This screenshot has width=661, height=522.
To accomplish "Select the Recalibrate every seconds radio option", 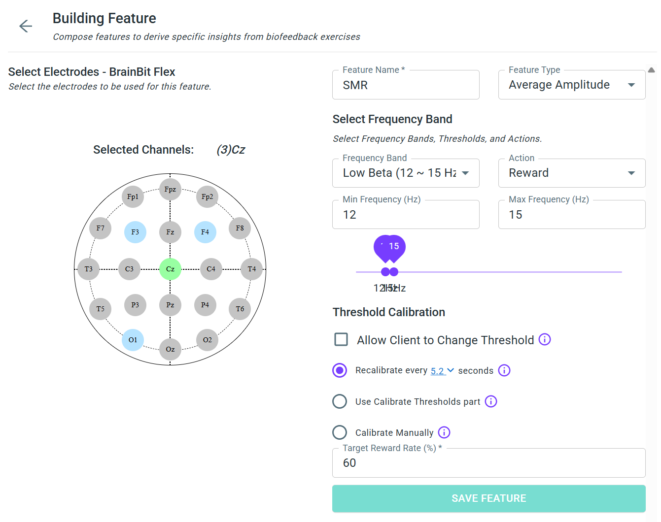I will pyautogui.click(x=340, y=370).
